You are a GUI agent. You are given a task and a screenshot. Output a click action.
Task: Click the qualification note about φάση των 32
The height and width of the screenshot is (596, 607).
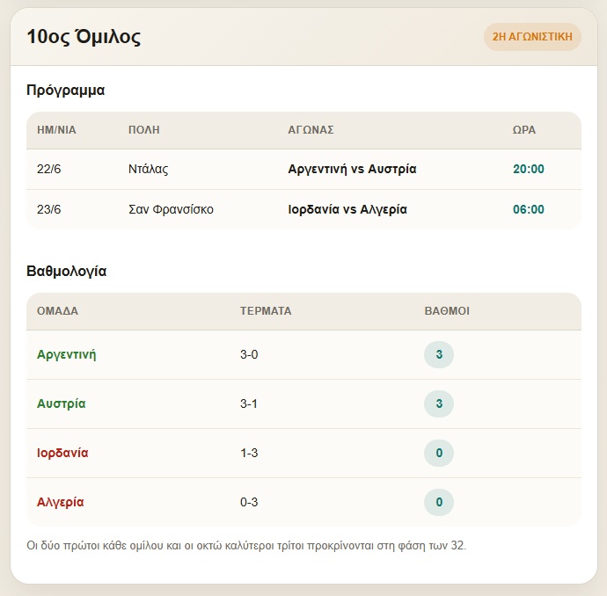click(246, 546)
